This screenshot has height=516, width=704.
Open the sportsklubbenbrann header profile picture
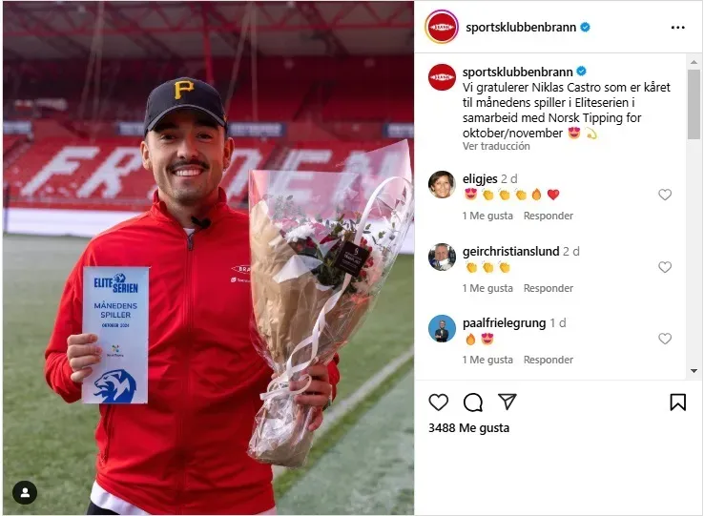coord(442,27)
